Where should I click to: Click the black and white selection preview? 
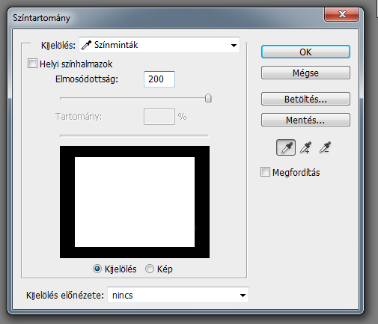coord(135,202)
